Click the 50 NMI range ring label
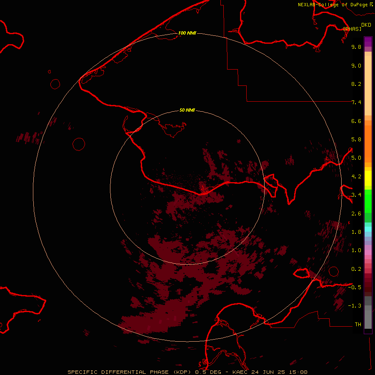 point(187,110)
